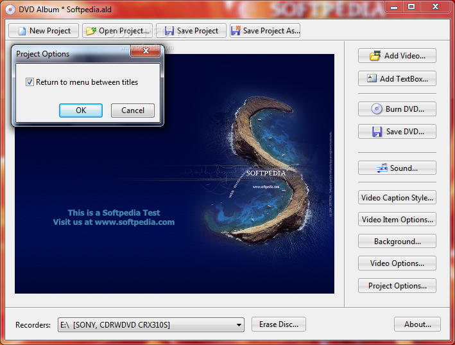Maximize the DVD Album window

click(411, 7)
